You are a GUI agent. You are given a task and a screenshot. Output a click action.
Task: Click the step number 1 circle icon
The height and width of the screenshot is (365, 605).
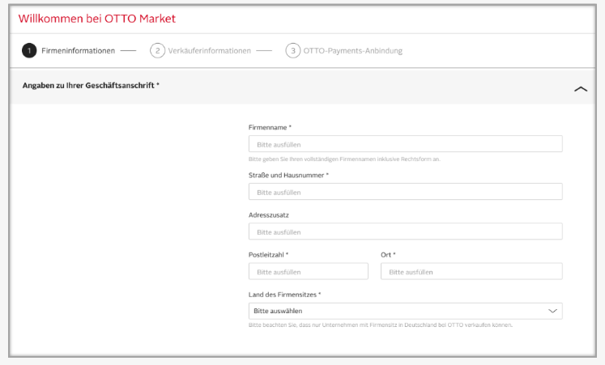29,50
